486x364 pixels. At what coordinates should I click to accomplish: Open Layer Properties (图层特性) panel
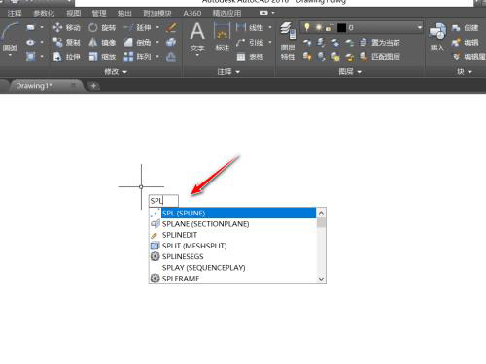(x=288, y=42)
